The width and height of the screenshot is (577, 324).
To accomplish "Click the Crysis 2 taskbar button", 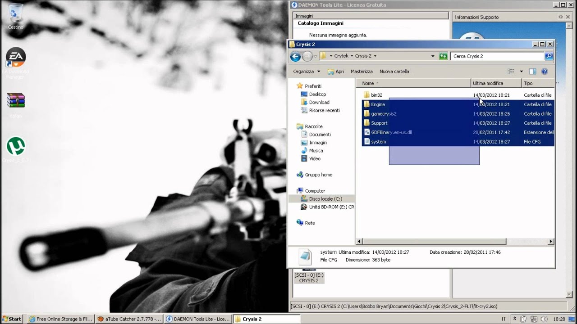I will (x=266, y=319).
